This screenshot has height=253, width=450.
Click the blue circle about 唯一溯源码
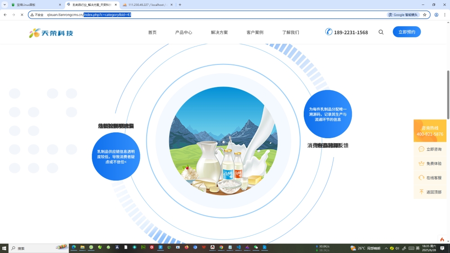click(328, 114)
